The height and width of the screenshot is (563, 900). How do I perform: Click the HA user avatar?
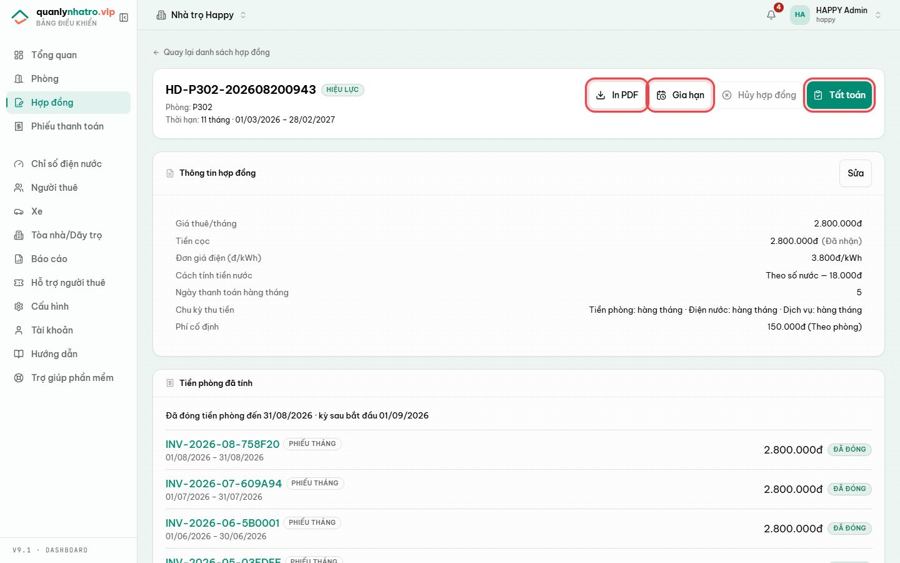[800, 15]
